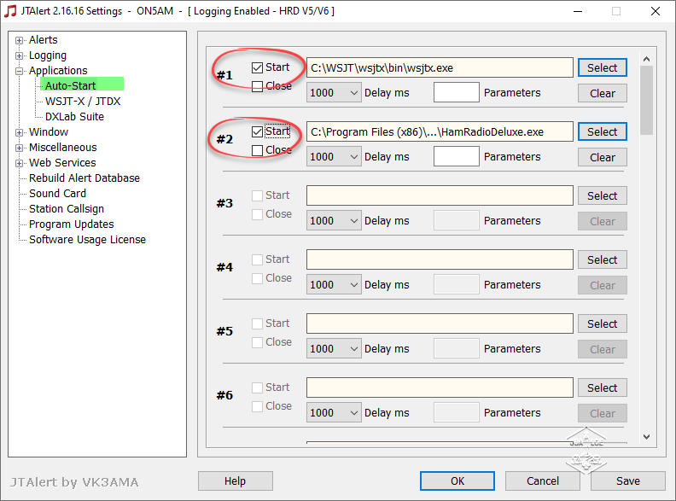Click the Save button
Screen dimensions: 676x501
pos(627,481)
